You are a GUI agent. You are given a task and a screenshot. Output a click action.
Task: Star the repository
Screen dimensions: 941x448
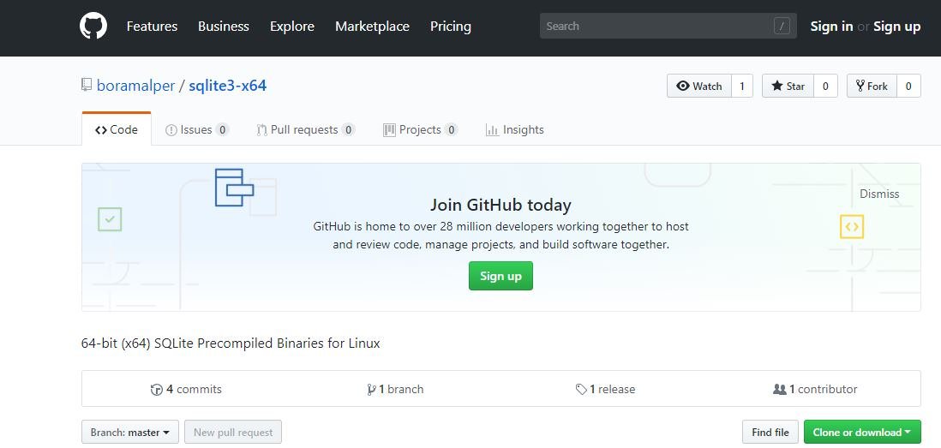tap(788, 86)
